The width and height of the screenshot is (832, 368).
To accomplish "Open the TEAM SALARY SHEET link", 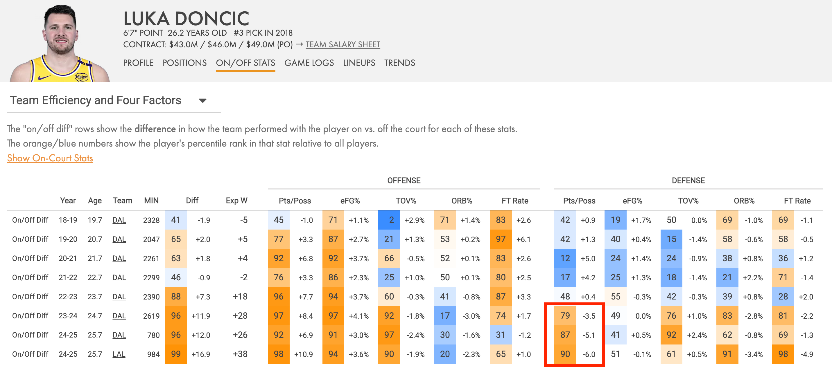I will [343, 44].
